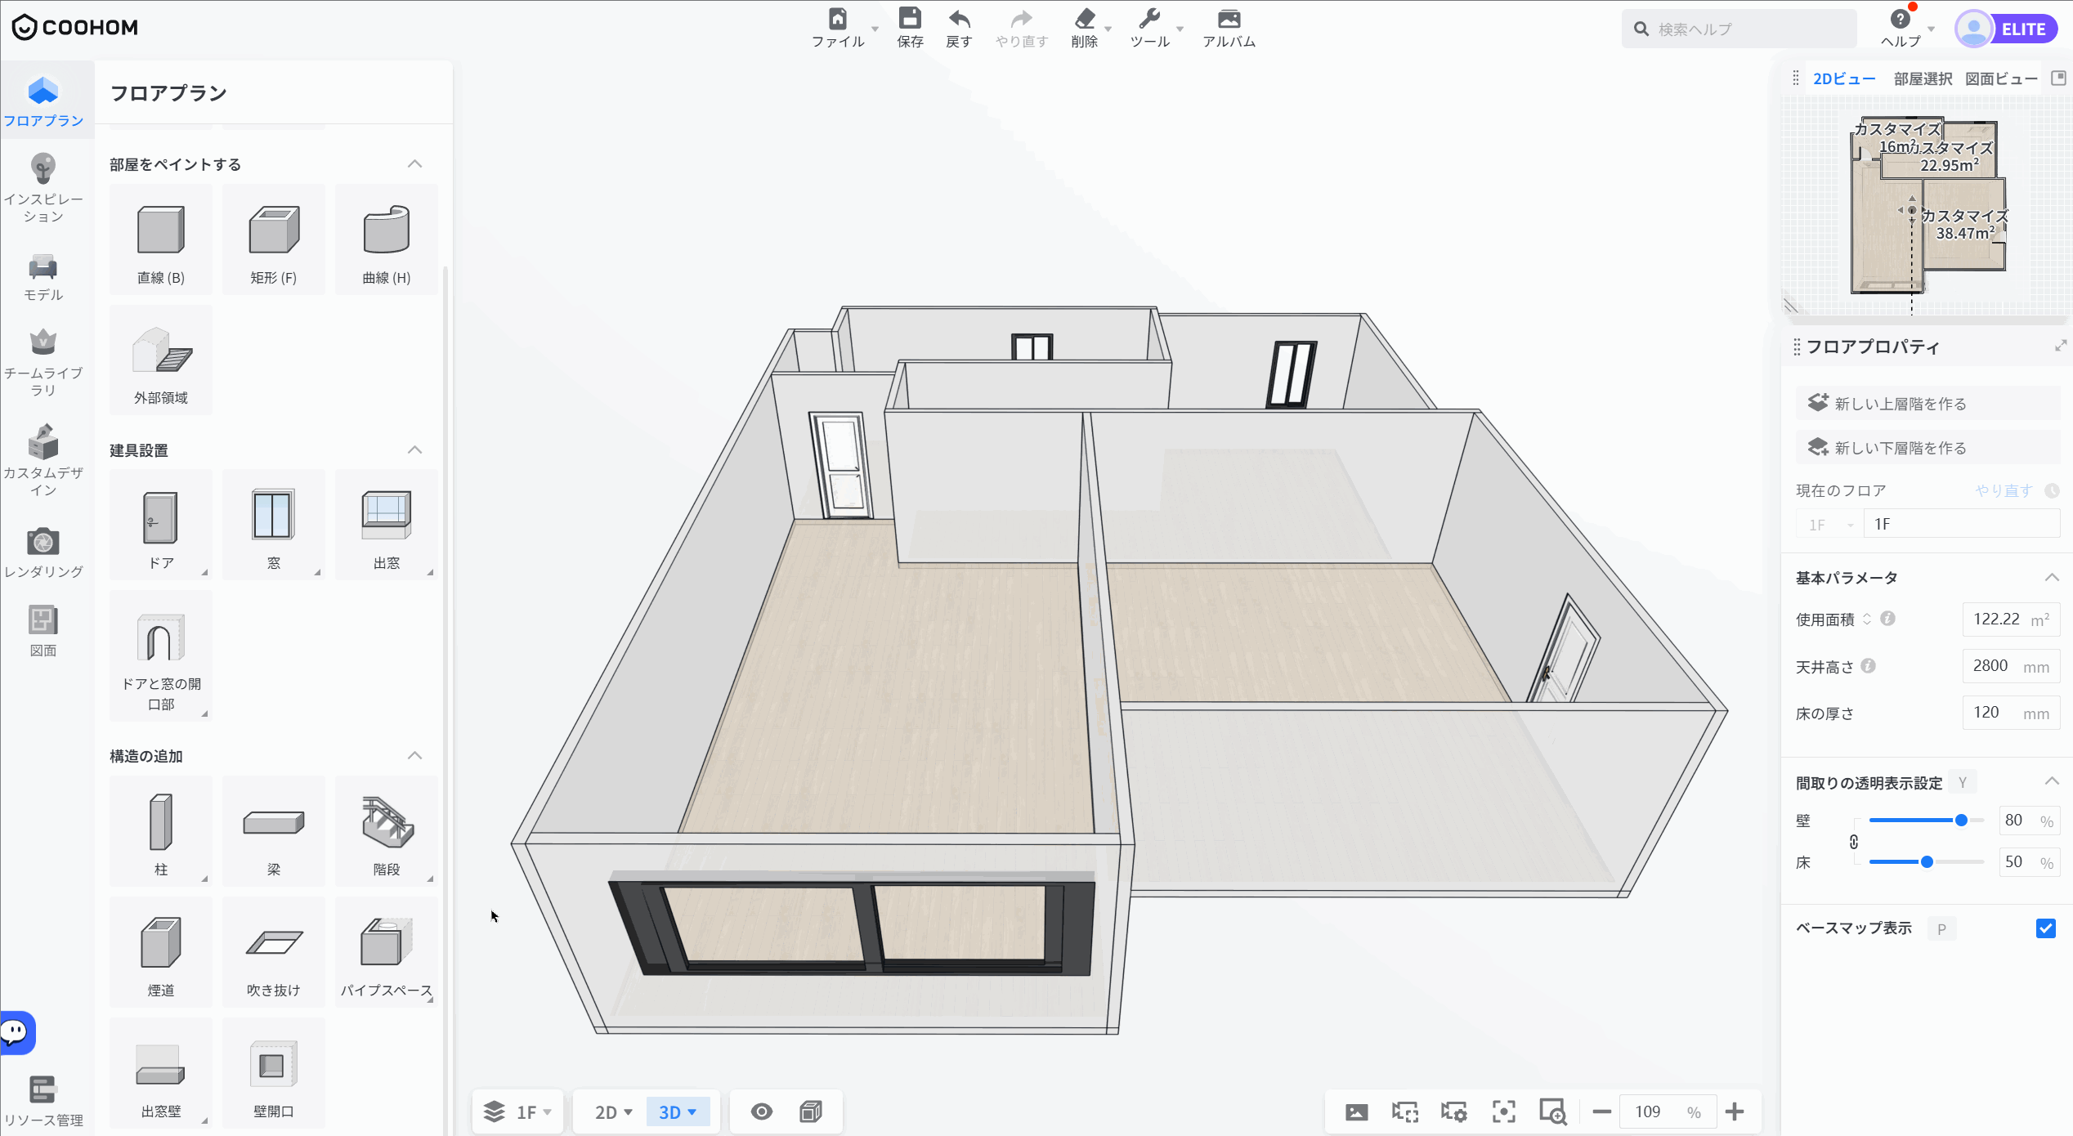The width and height of the screenshot is (2073, 1136).
Task: Pick the ドア door fixture
Action: tap(161, 525)
